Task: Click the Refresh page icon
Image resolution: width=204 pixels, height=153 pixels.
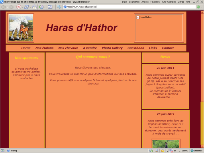Action: point(27,7)
